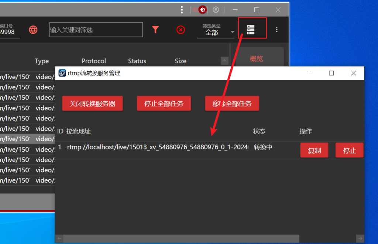The height and width of the screenshot is (244, 378).
Task: Toggle the red capture switch in title bar
Action: pos(199,10)
